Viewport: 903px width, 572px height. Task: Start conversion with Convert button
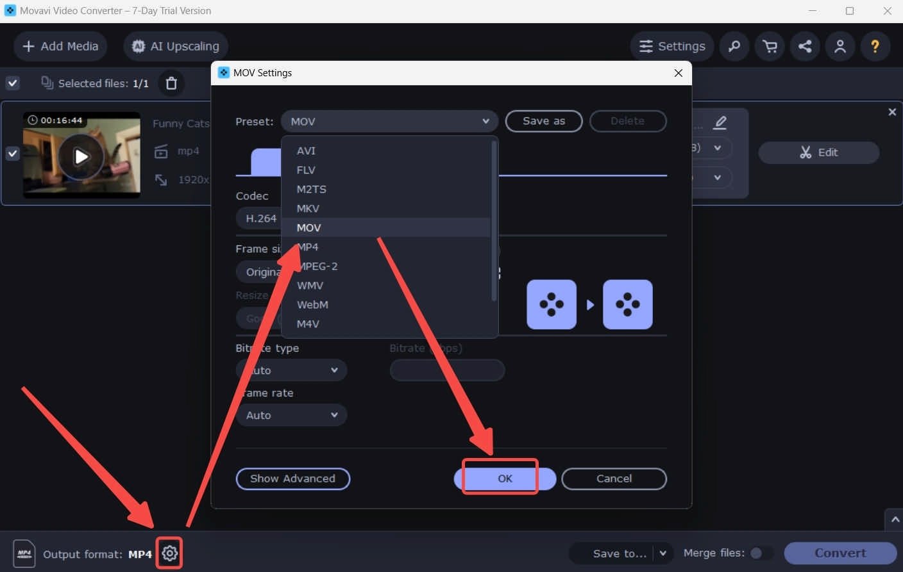[x=840, y=553]
